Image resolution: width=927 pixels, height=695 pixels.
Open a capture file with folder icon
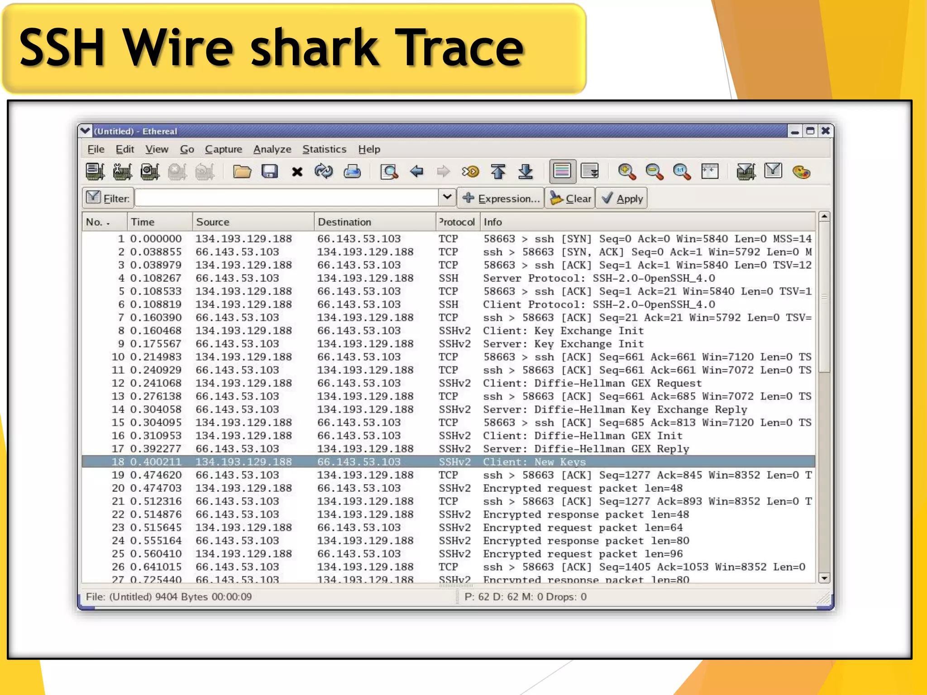(242, 171)
